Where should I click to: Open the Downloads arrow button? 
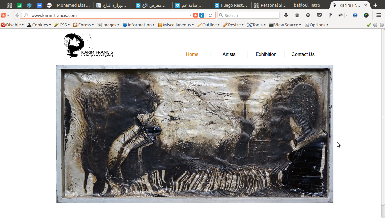tap(286, 15)
